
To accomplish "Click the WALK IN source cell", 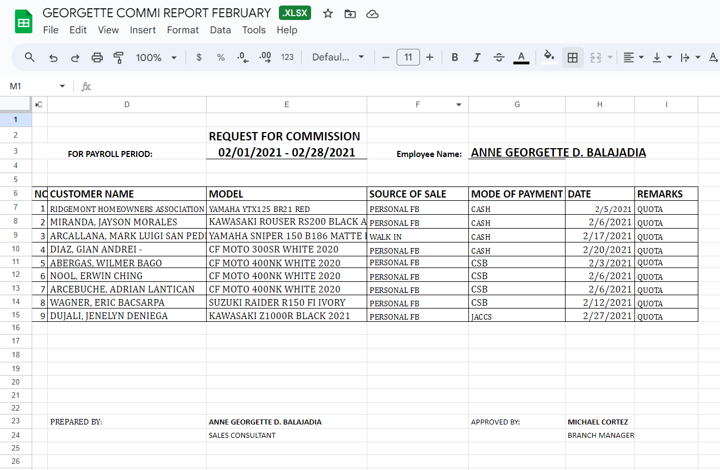I will (418, 236).
